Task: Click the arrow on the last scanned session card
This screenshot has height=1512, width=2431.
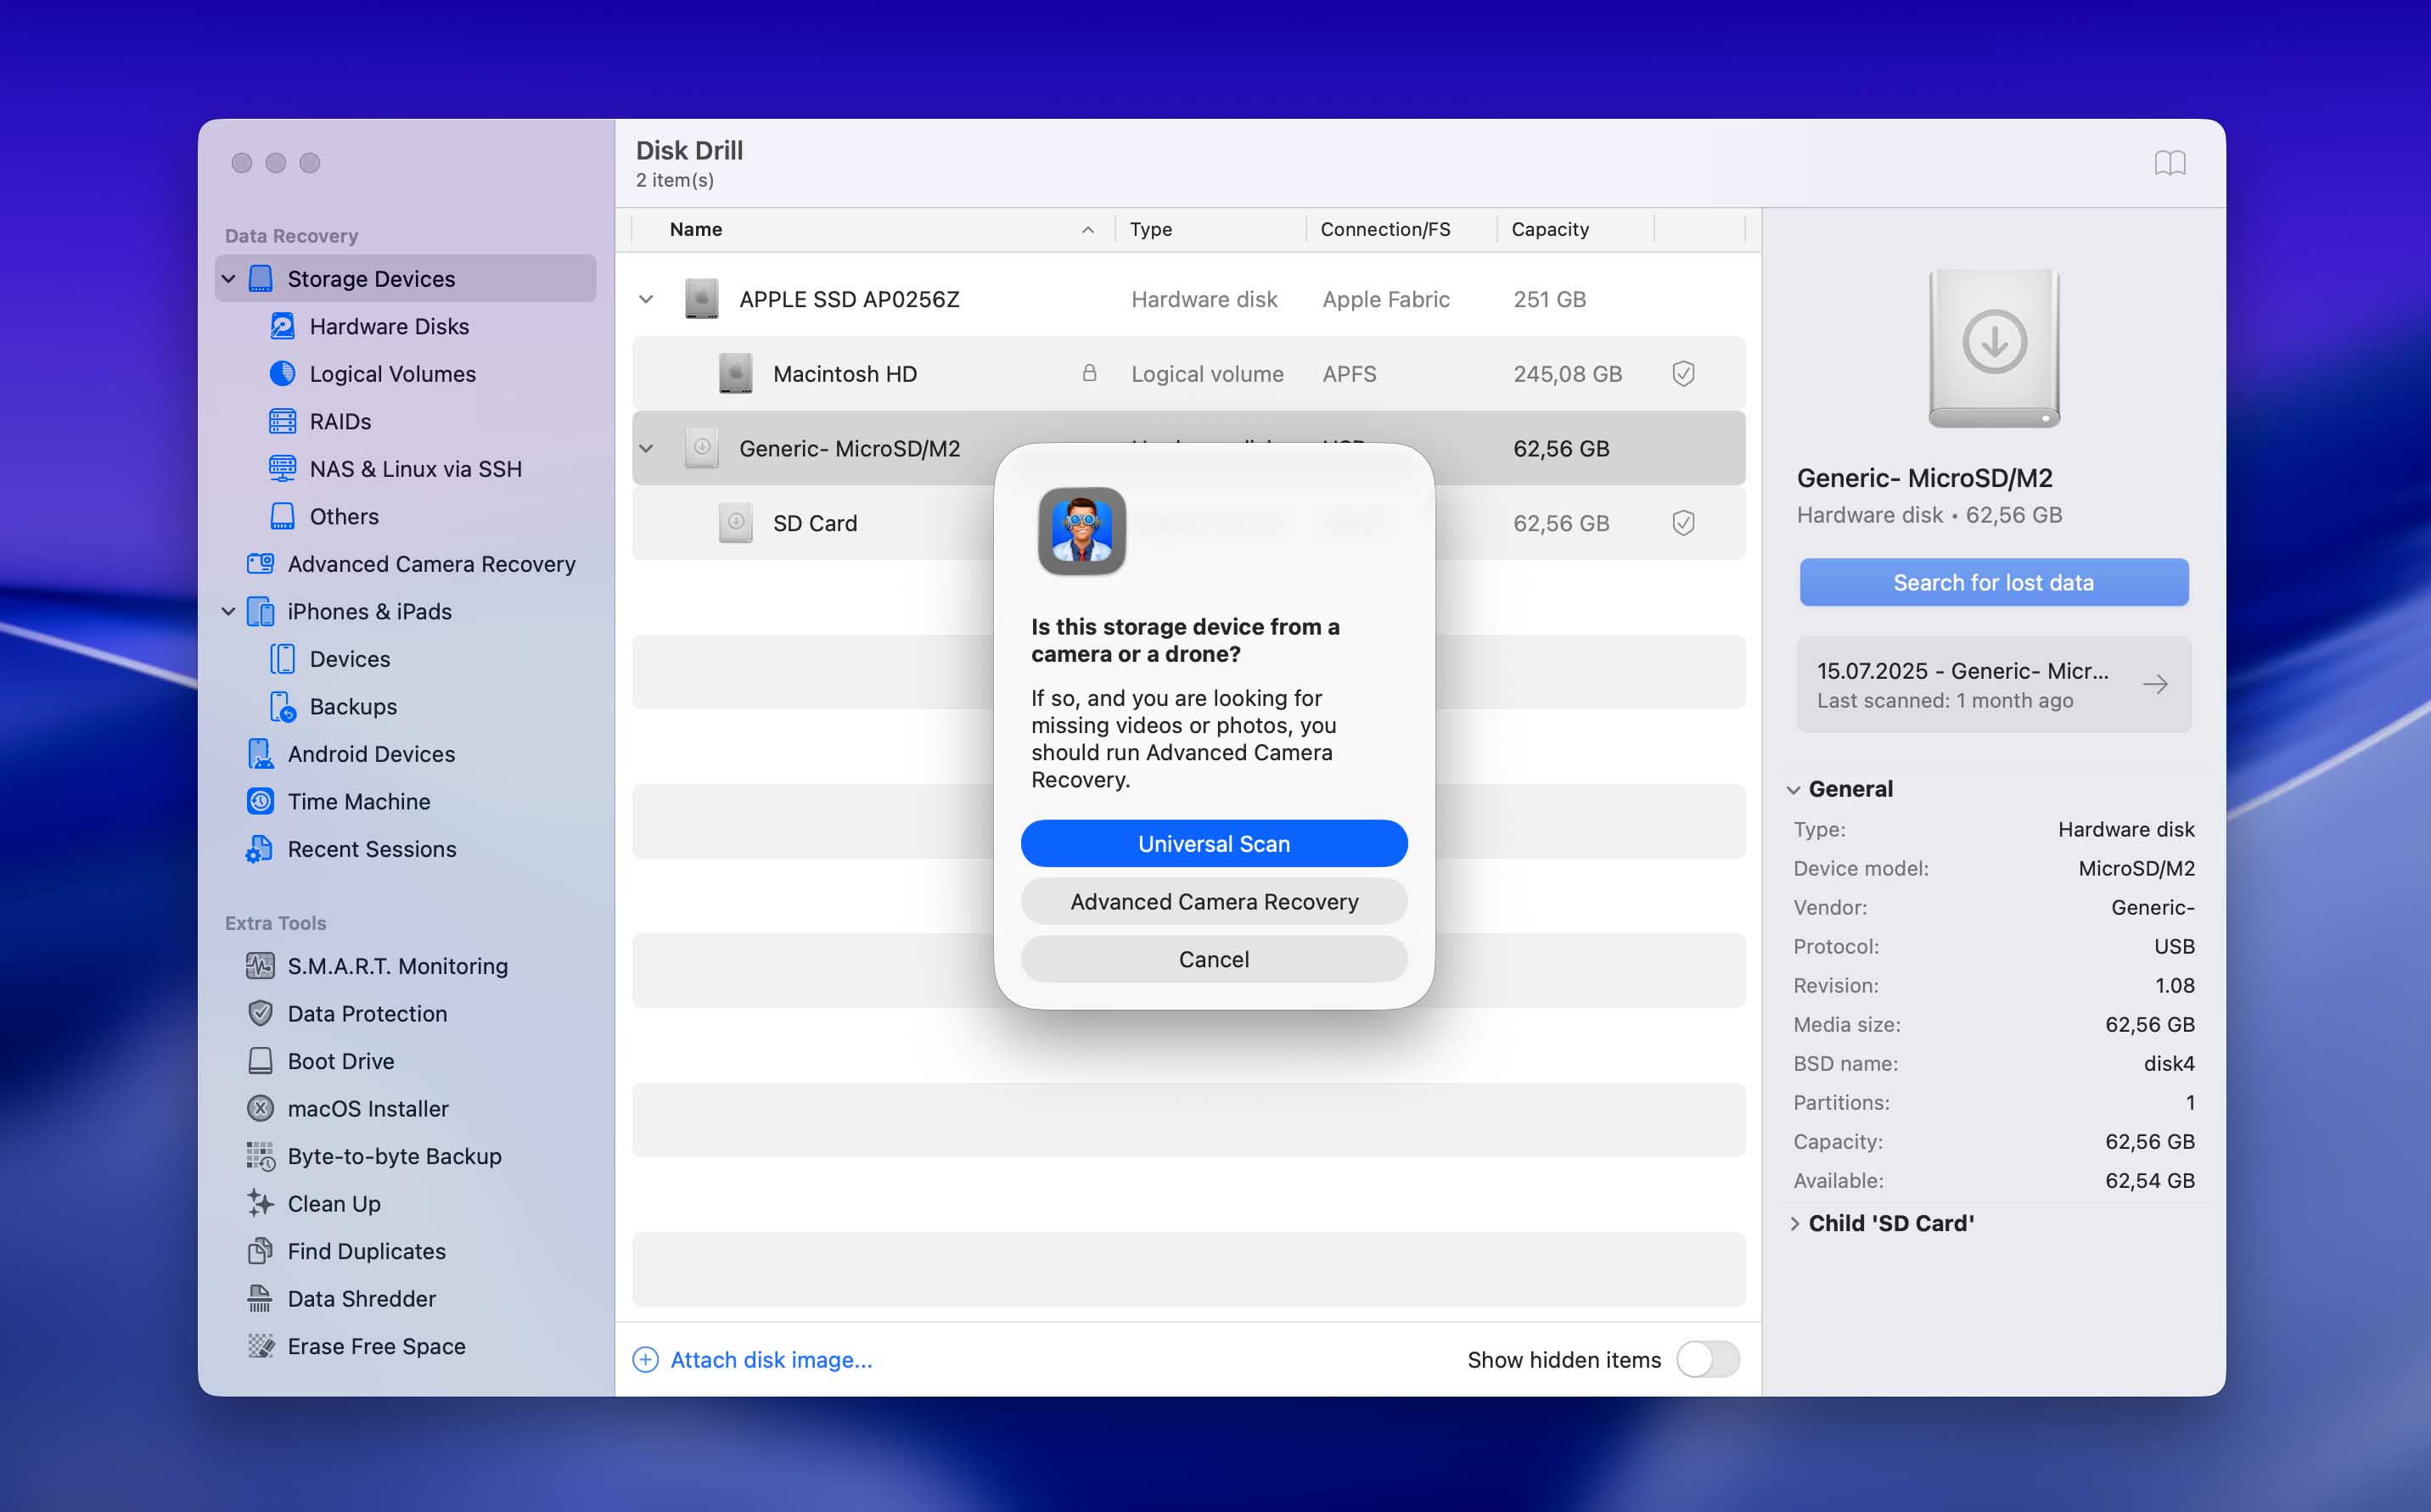Action: click(x=2156, y=684)
